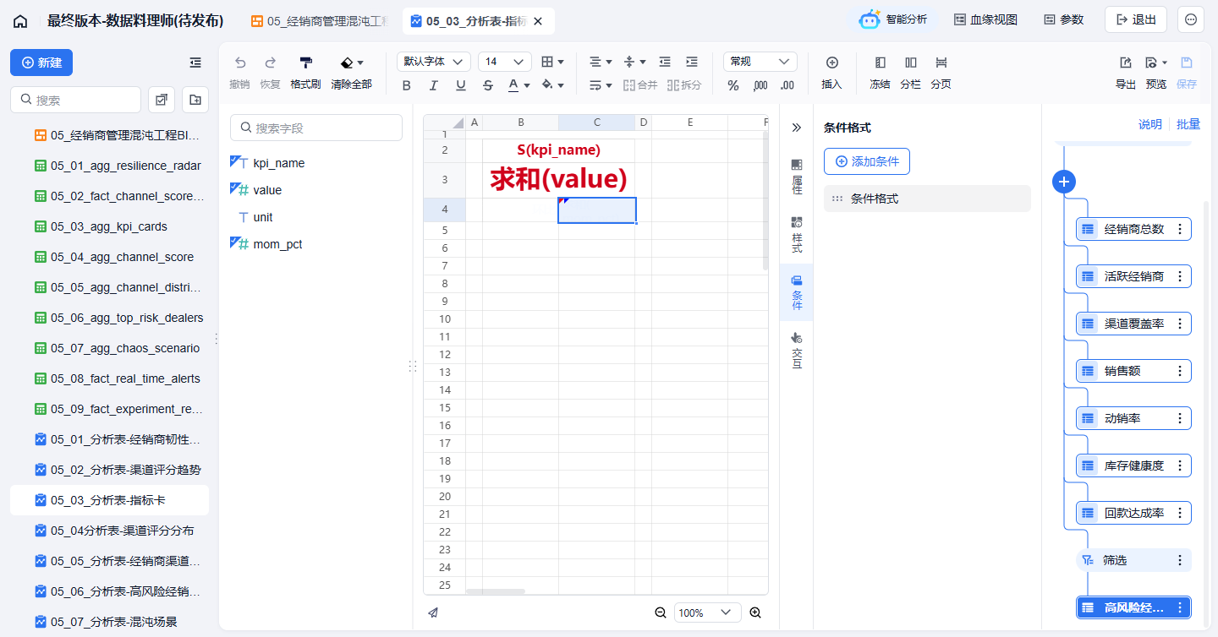The height and width of the screenshot is (637, 1218).
Task: Toggle italic formatting
Action: [434, 85]
